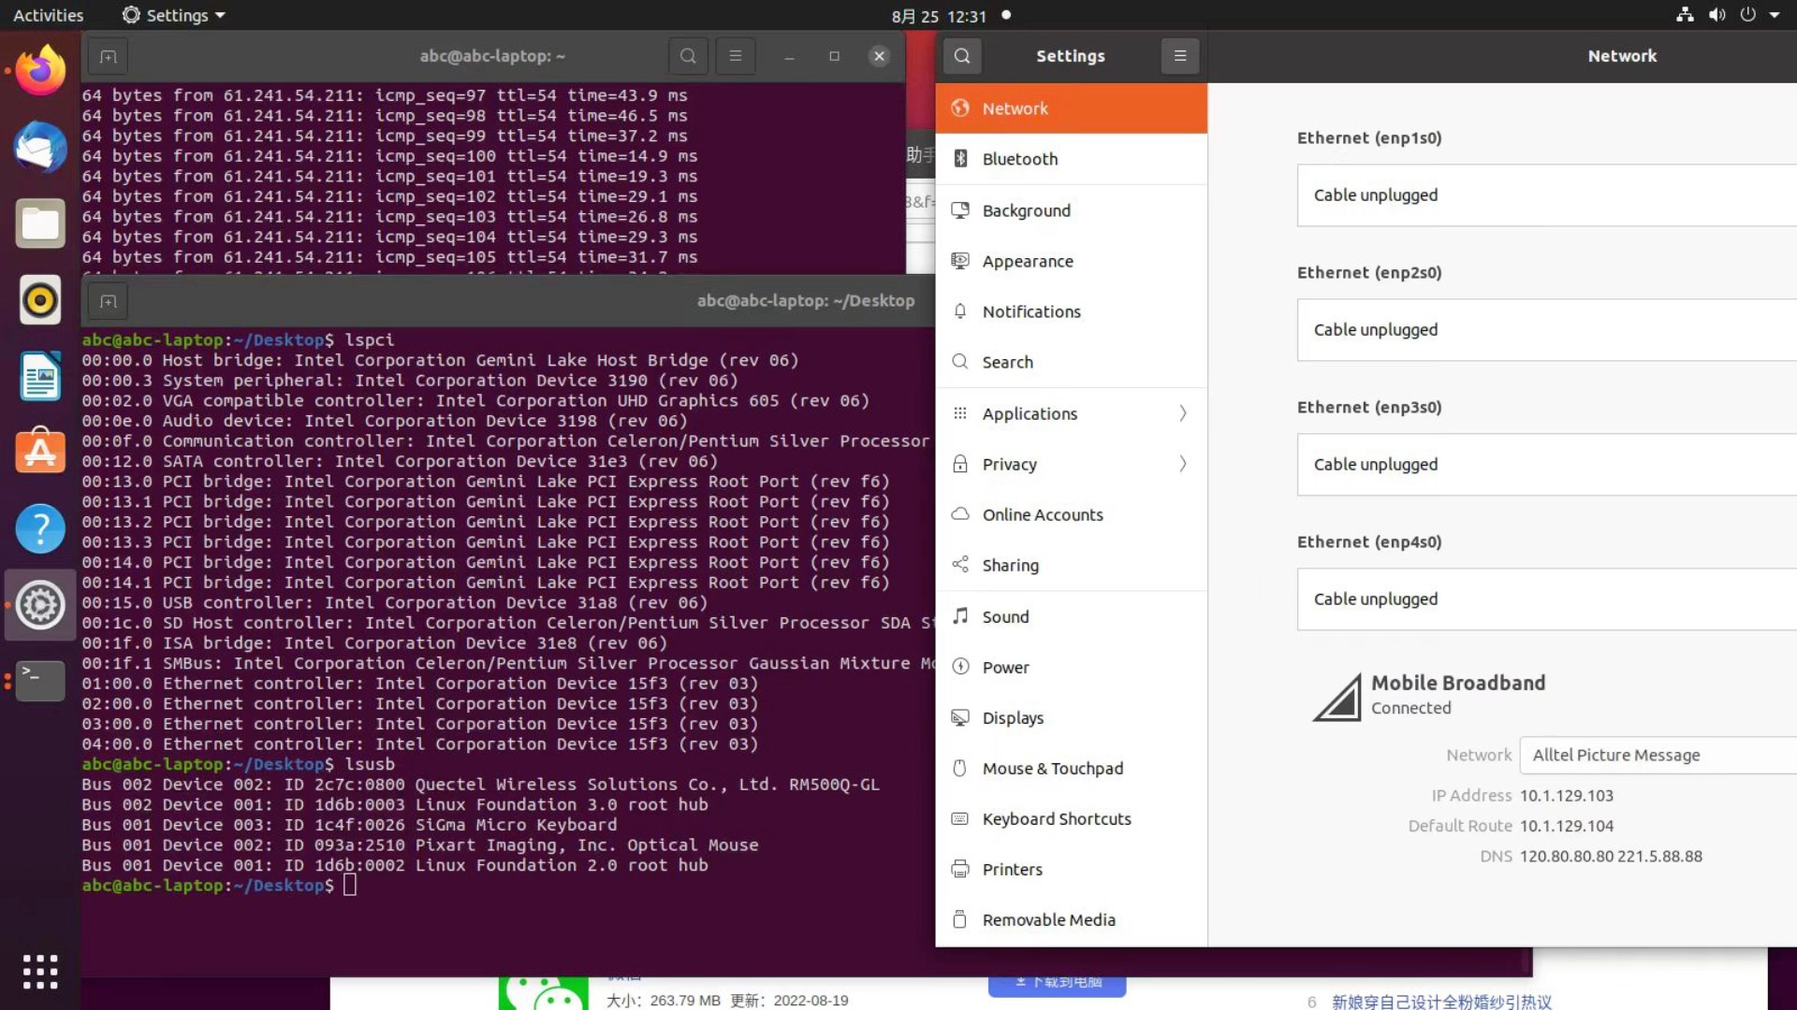1797x1010 pixels.
Task: Open Firefox from the dock
Action: (x=40, y=71)
